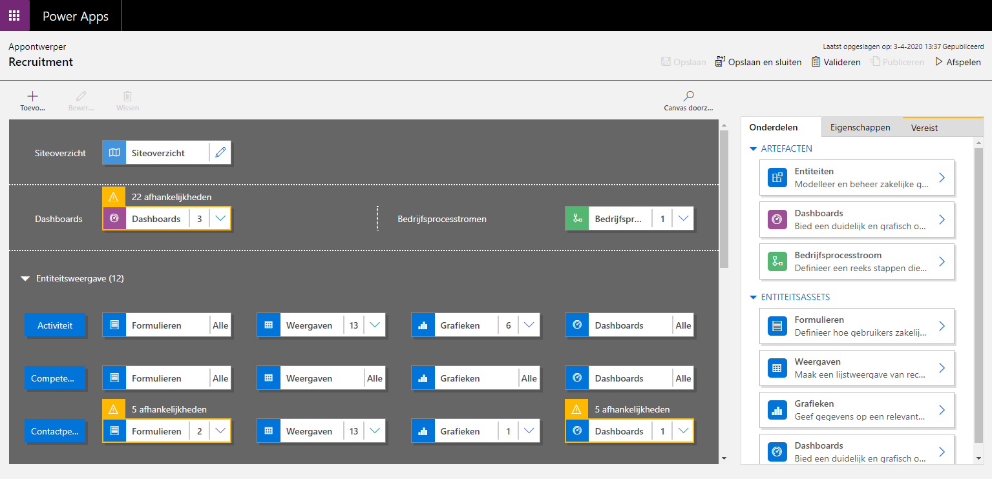Select the Compete... entity tile
The image size is (992, 479).
[x=55, y=378]
